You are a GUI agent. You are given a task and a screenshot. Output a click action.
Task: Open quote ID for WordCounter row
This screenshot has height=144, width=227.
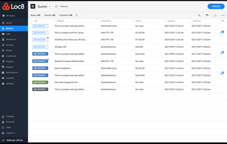[40, 40]
